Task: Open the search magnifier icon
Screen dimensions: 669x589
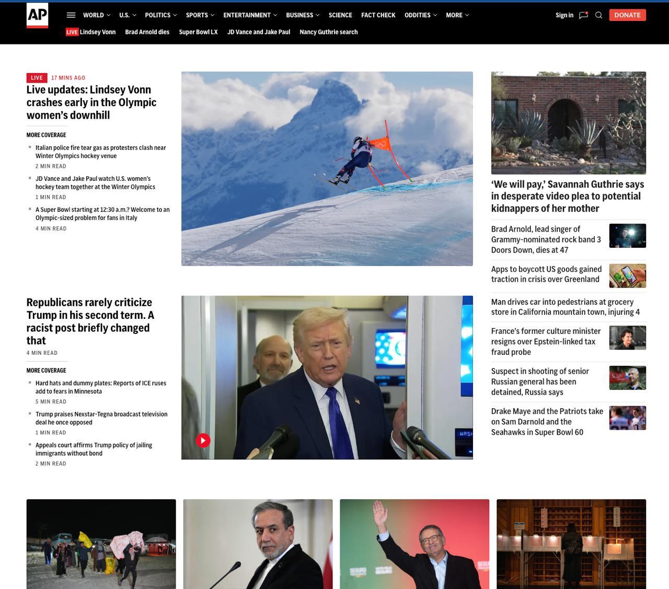Action: coord(599,15)
